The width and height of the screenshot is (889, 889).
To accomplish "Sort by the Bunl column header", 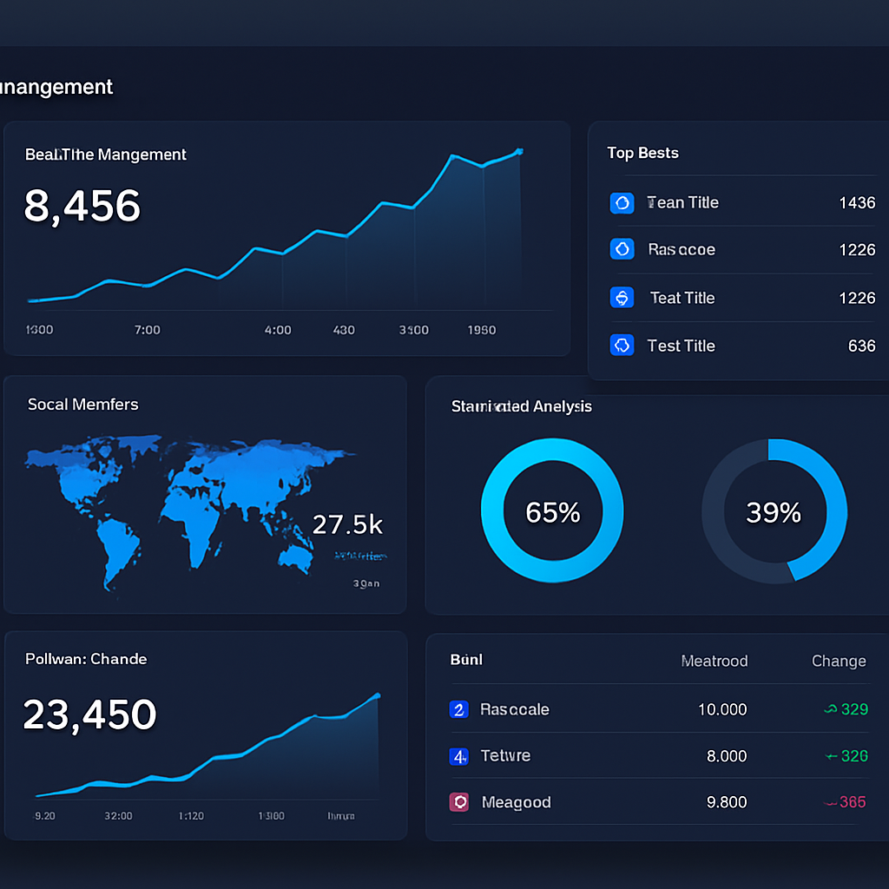I will pos(466,660).
